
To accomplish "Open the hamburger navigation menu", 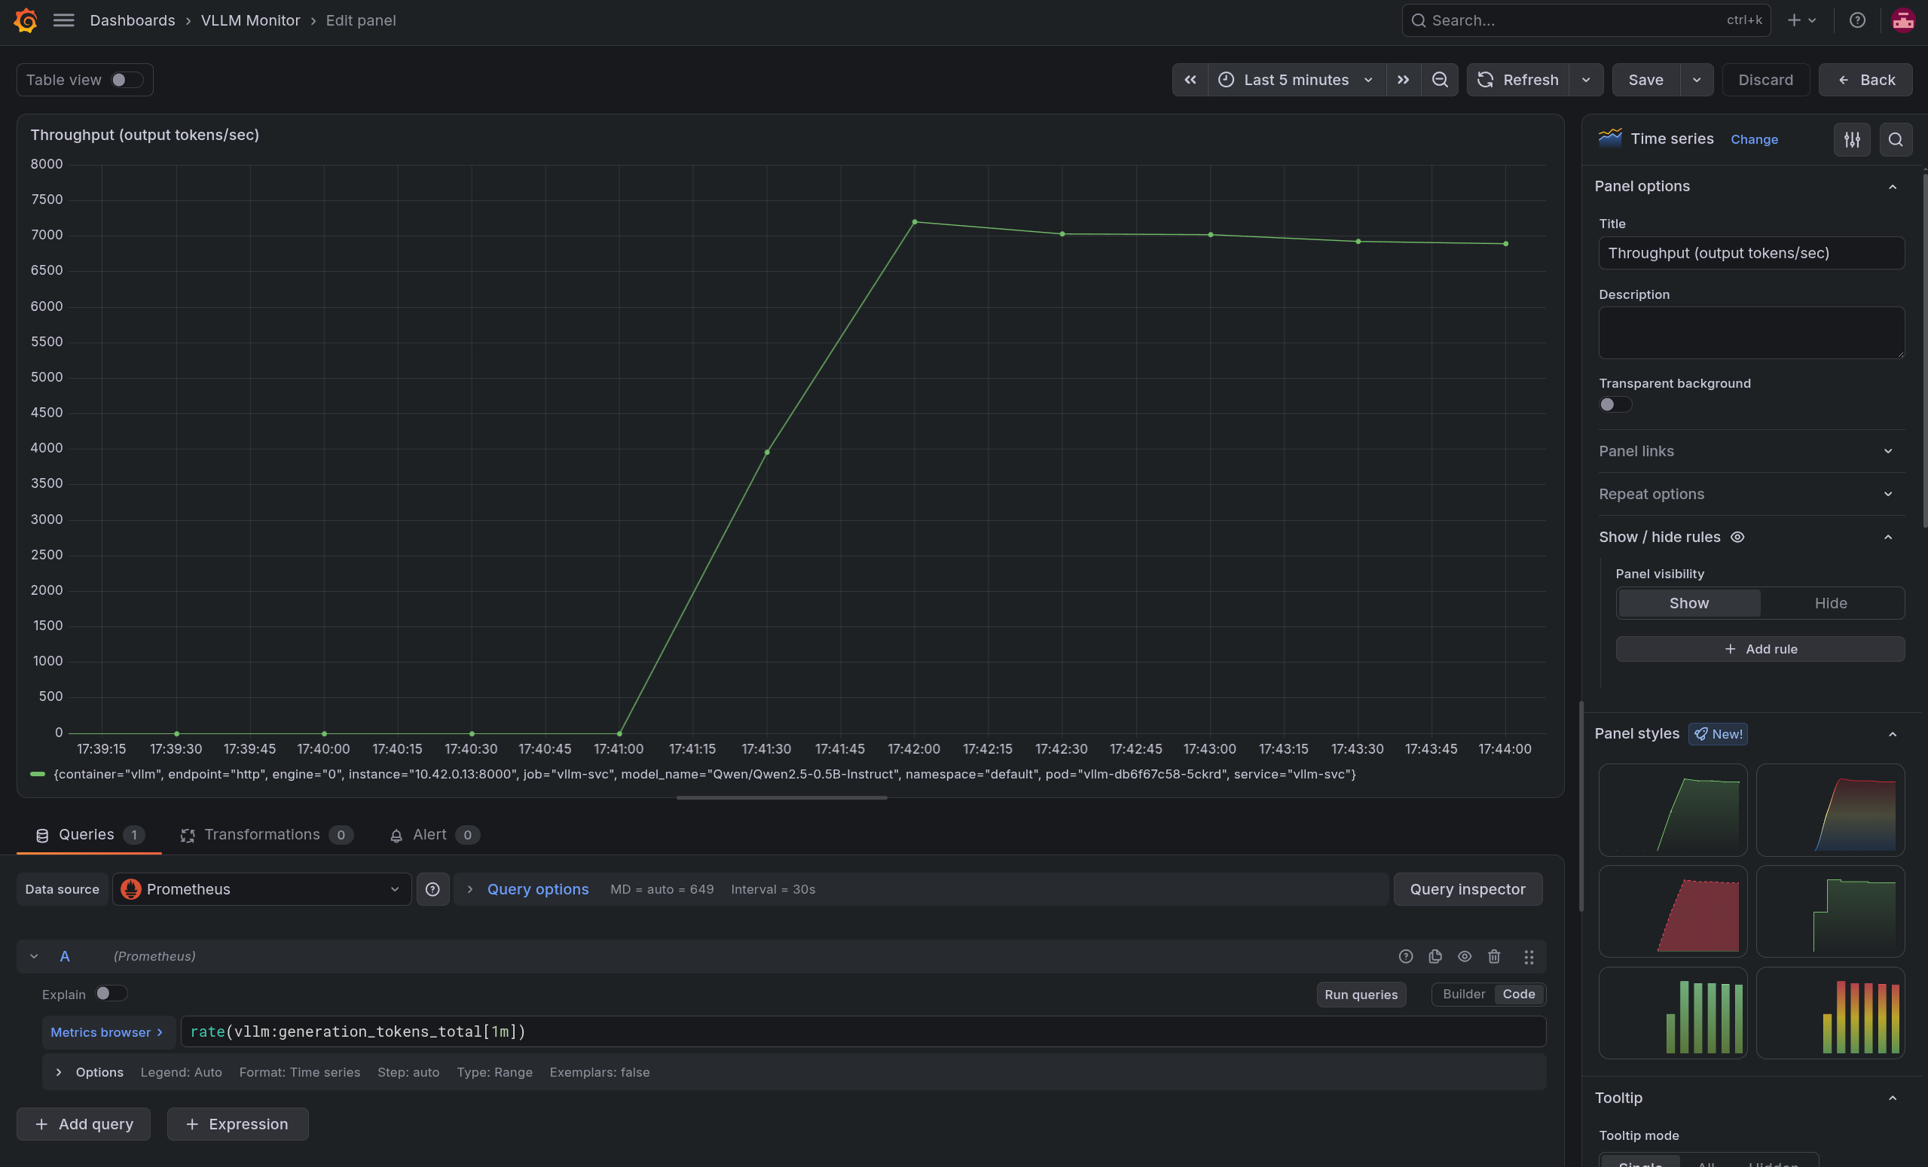I will pos(63,20).
